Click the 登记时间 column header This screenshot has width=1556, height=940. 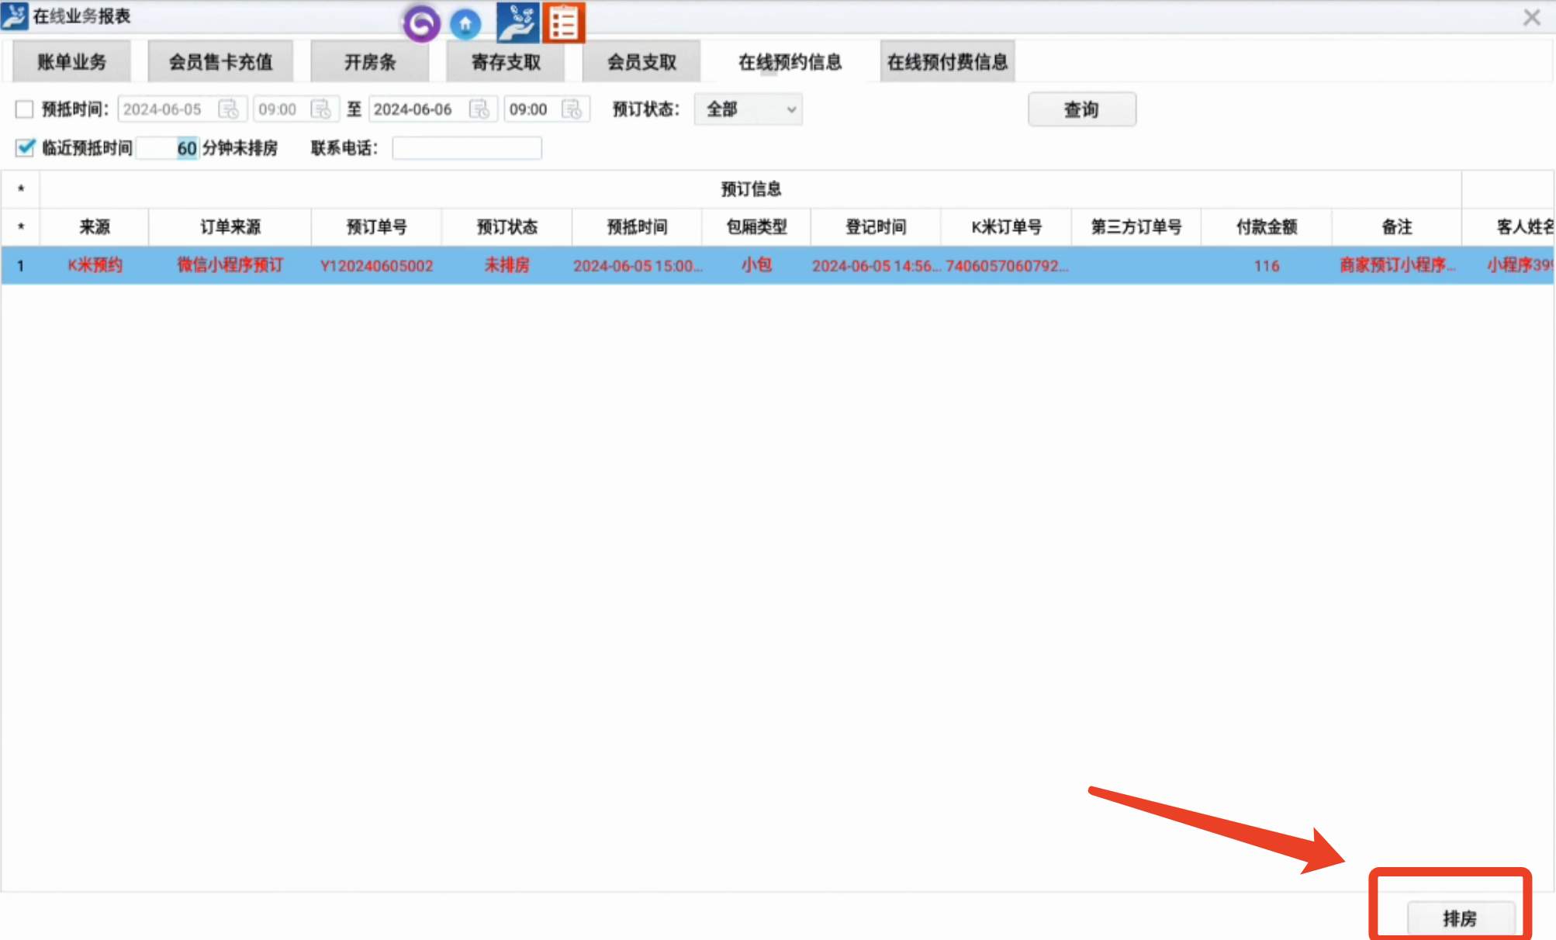(x=876, y=226)
